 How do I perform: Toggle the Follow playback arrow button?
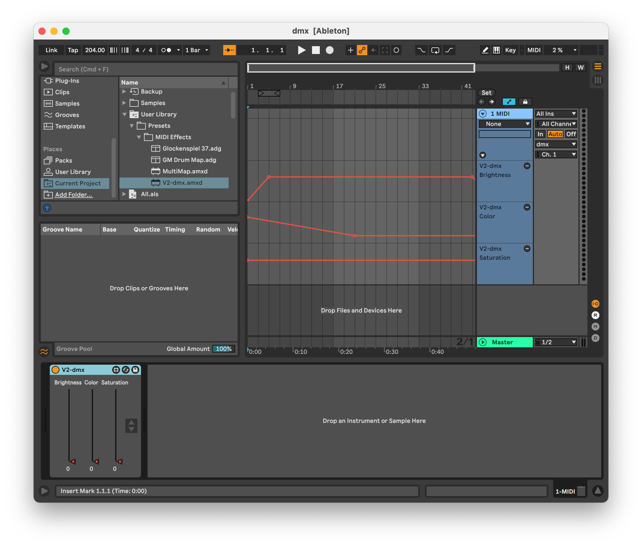(229, 50)
